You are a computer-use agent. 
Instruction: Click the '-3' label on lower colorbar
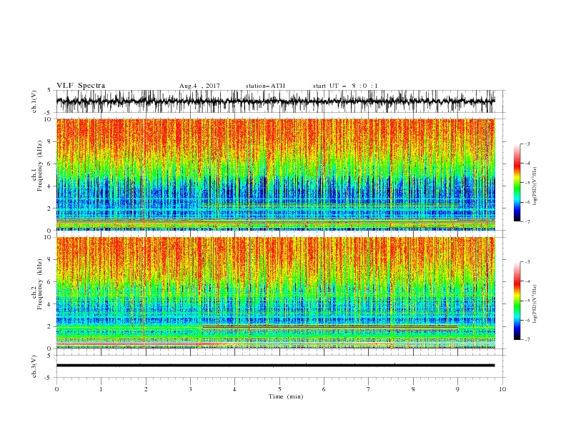click(x=527, y=262)
